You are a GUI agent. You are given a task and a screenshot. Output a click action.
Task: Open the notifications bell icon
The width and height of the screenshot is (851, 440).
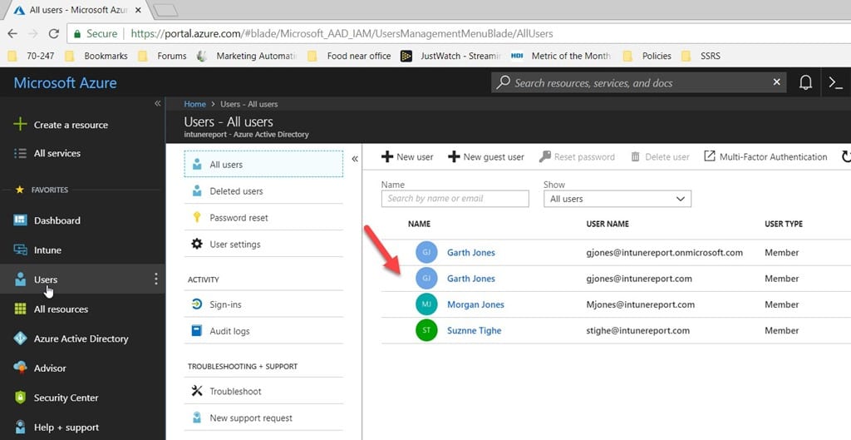click(806, 82)
